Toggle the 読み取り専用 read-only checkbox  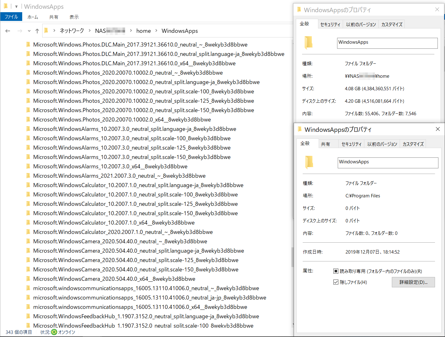point(336,271)
